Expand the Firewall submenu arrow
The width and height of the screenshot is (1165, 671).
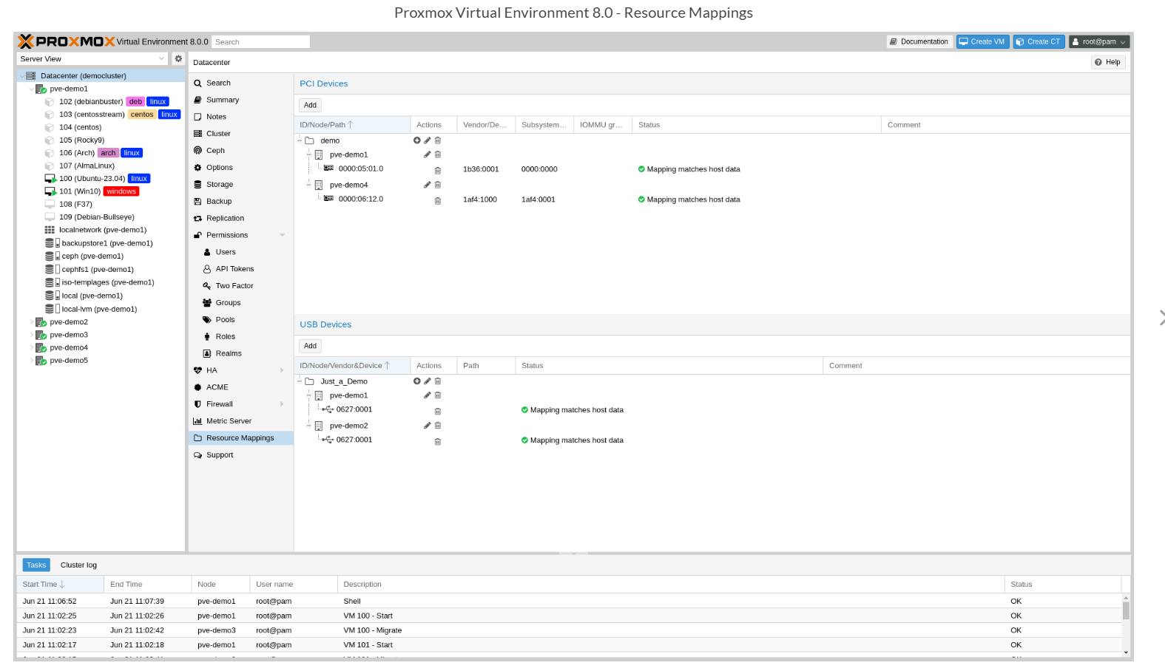pos(283,404)
